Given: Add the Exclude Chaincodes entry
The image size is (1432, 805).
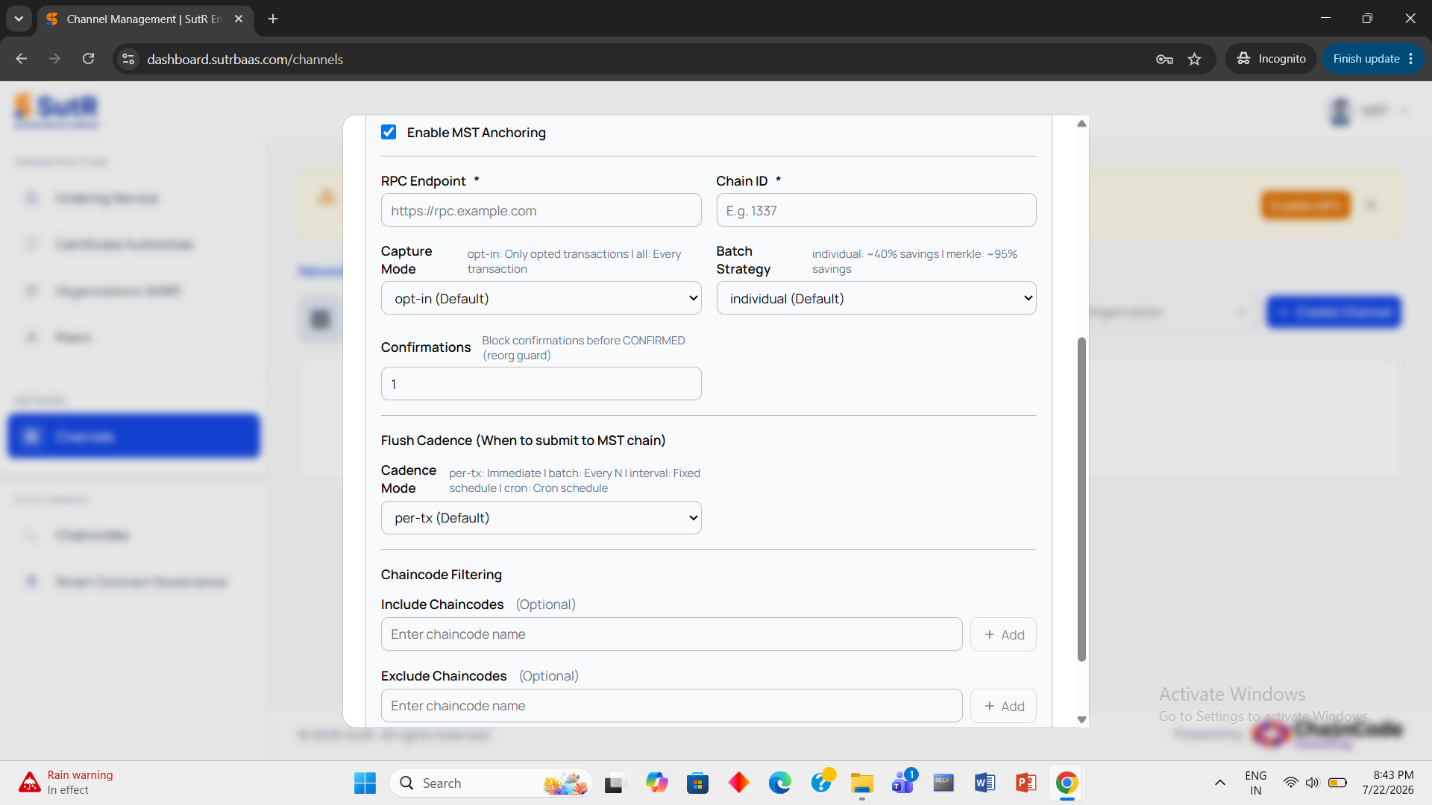Looking at the screenshot, I should tap(1003, 706).
